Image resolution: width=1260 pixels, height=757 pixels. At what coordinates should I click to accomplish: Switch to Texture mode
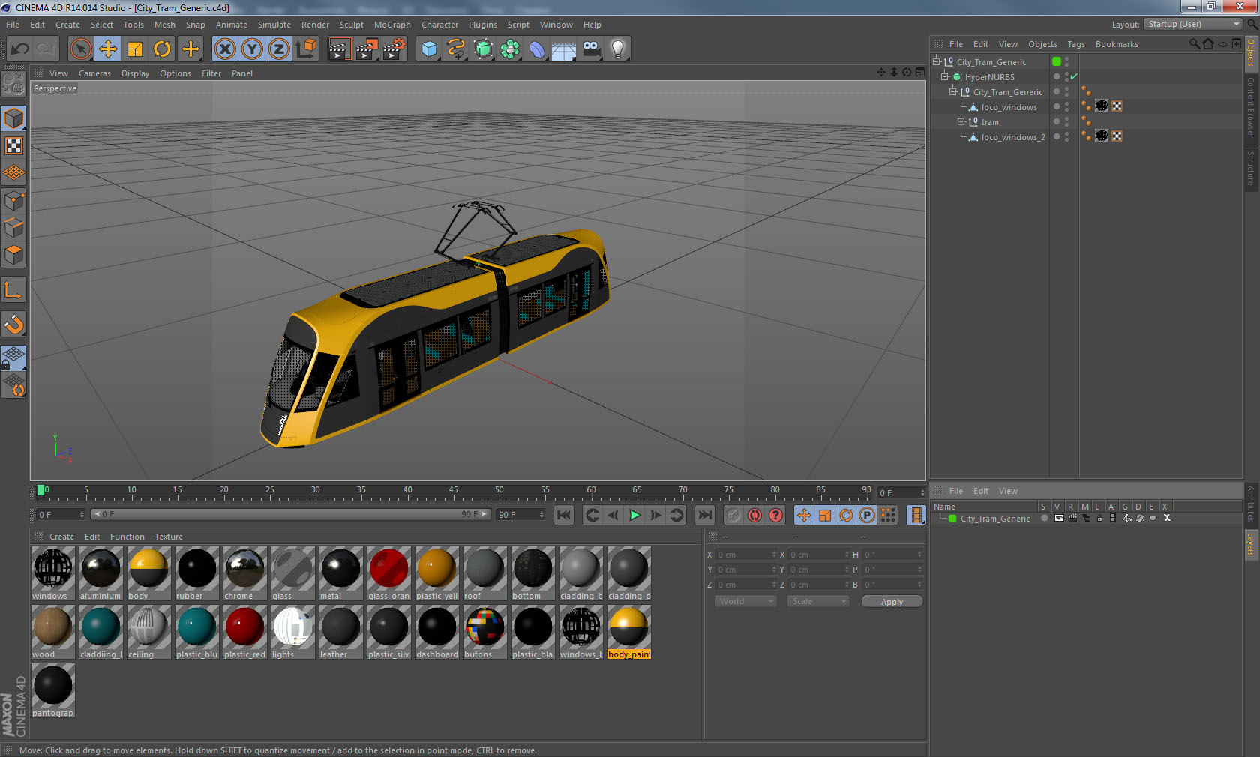point(14,146)
